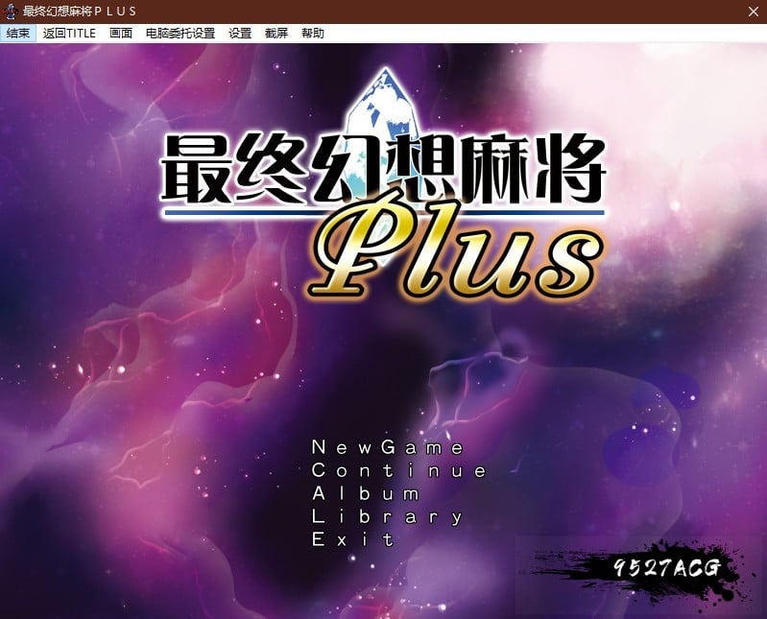Close the 最终幻想麻将PLUS window
The height and width of the screenshot is (619, 767).
(x=754, y=12)
